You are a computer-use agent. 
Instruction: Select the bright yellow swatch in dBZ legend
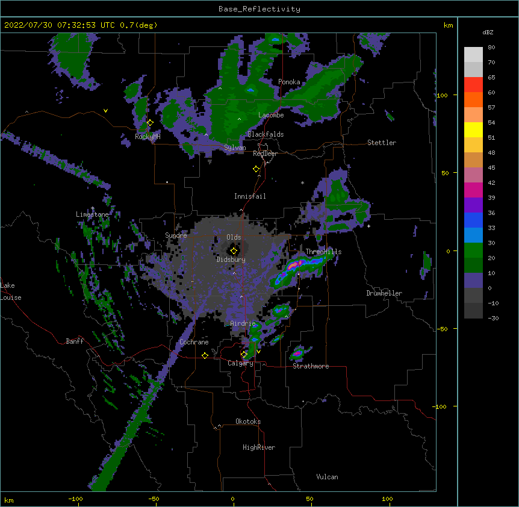click(x=473, y=129)
